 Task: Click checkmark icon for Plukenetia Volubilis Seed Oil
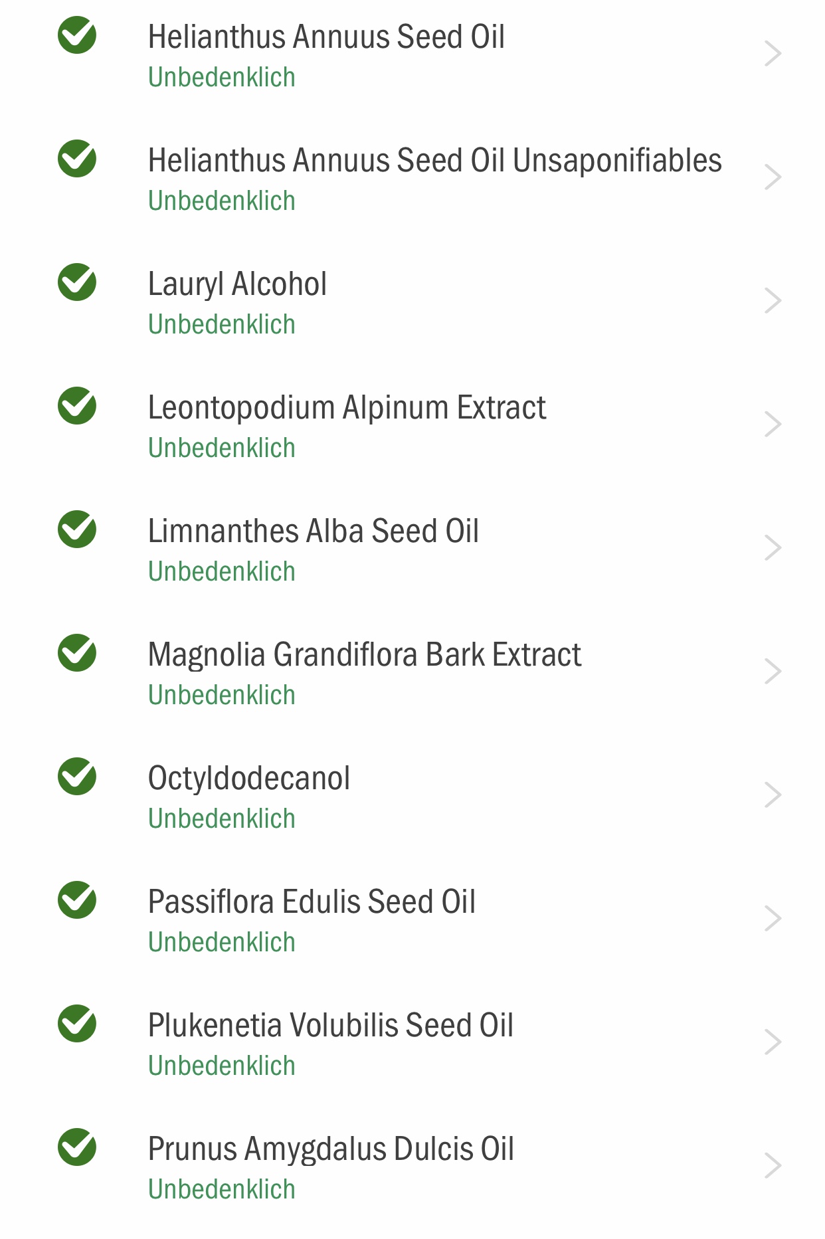[x=77, y=1024]
